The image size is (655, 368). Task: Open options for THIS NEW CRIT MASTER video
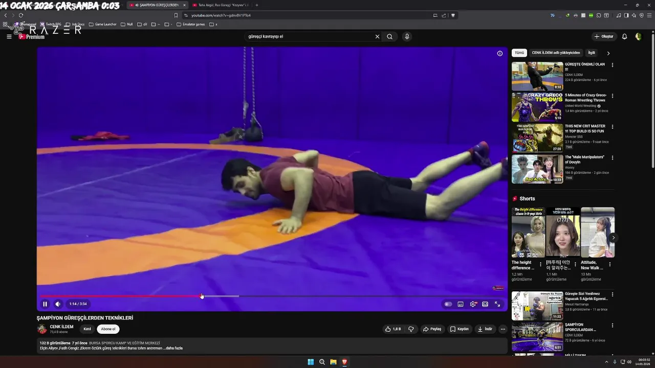tap(613, 127)
